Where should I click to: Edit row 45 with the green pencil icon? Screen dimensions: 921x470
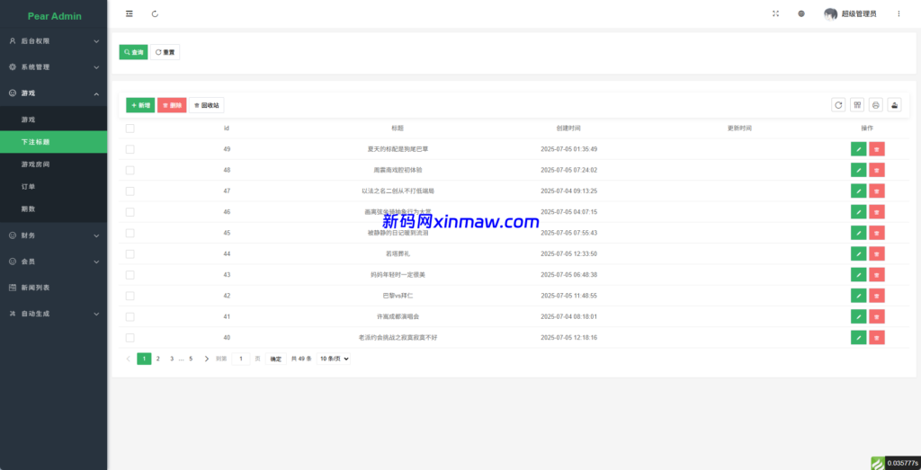point(858,233)
